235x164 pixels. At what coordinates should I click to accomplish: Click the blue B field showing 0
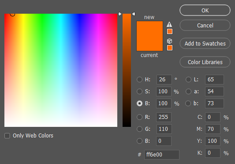tap(164, 141)
